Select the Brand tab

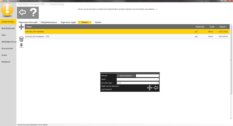pos(85,22)
